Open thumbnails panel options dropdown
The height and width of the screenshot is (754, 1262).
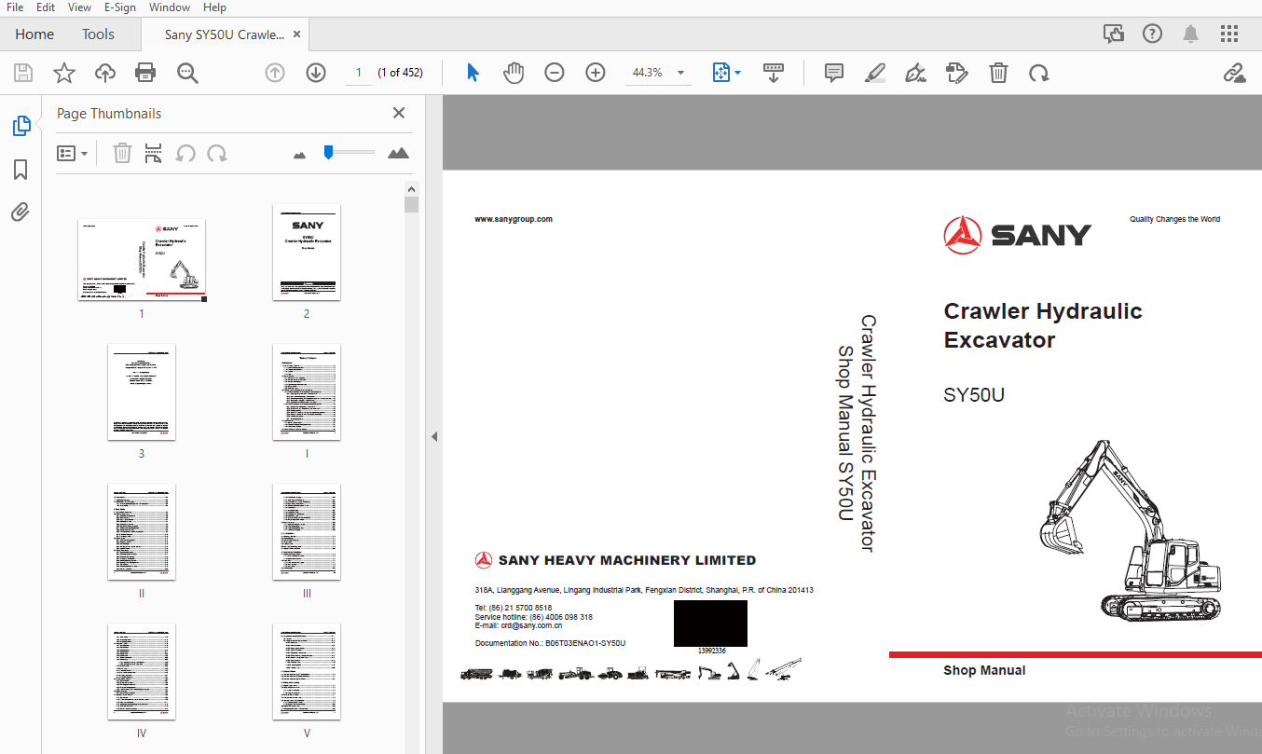[73, 153]
